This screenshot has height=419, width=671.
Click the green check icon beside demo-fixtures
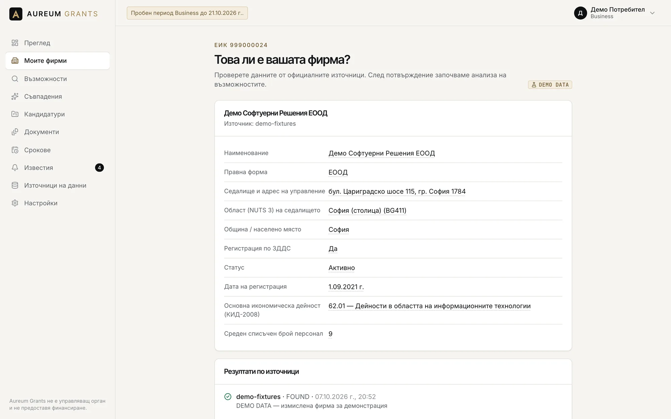click(x=228, y=397)
